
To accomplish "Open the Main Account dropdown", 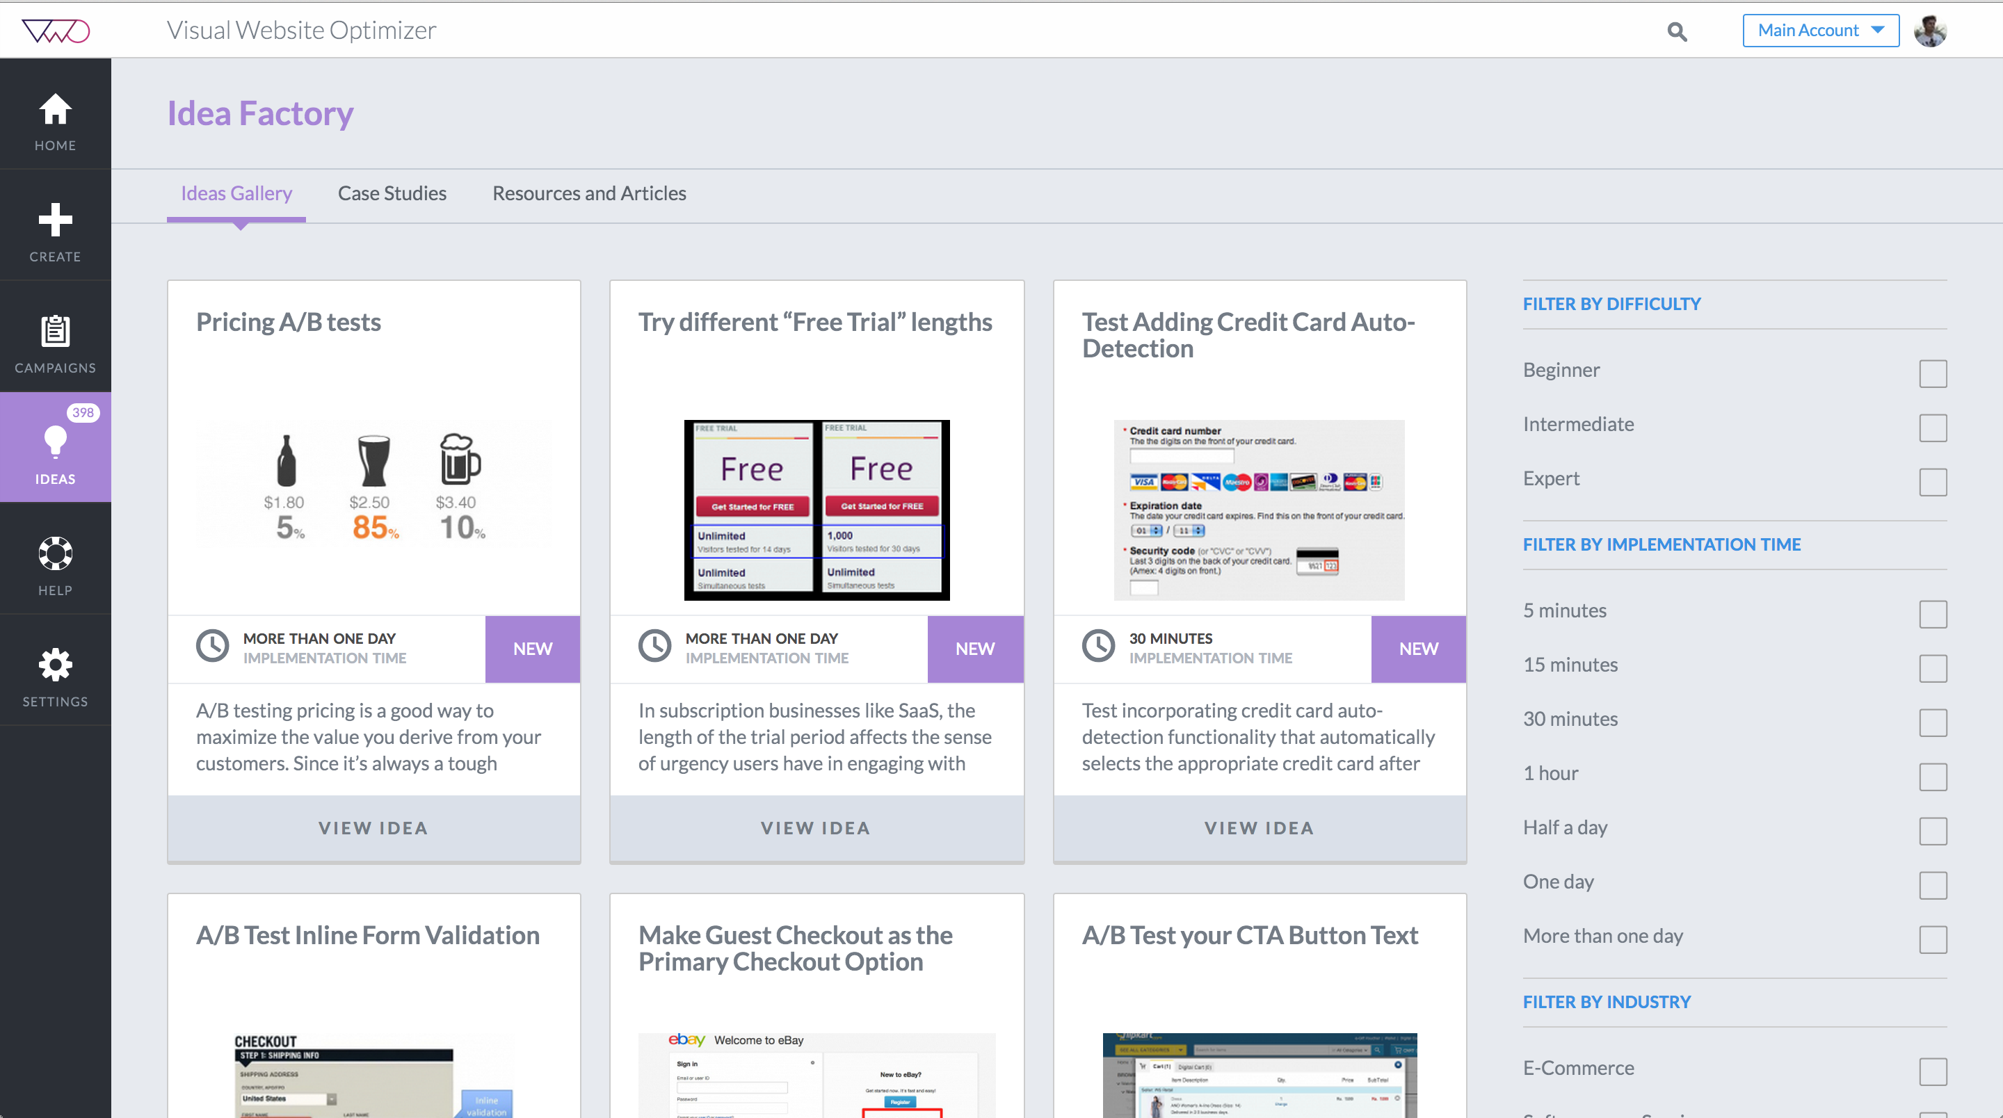I will (x=1820, y=31).
